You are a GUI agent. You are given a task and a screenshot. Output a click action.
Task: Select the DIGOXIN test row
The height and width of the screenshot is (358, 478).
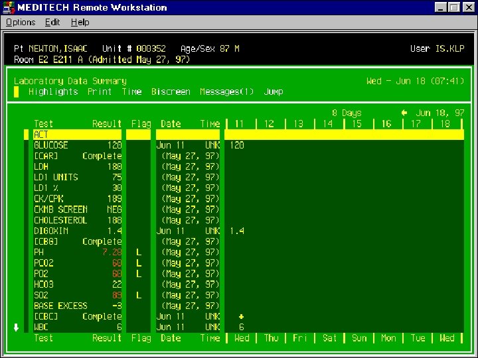[x=52, y=231]
